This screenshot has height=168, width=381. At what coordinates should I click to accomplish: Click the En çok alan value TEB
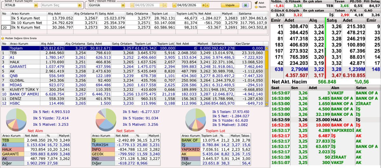330,6
